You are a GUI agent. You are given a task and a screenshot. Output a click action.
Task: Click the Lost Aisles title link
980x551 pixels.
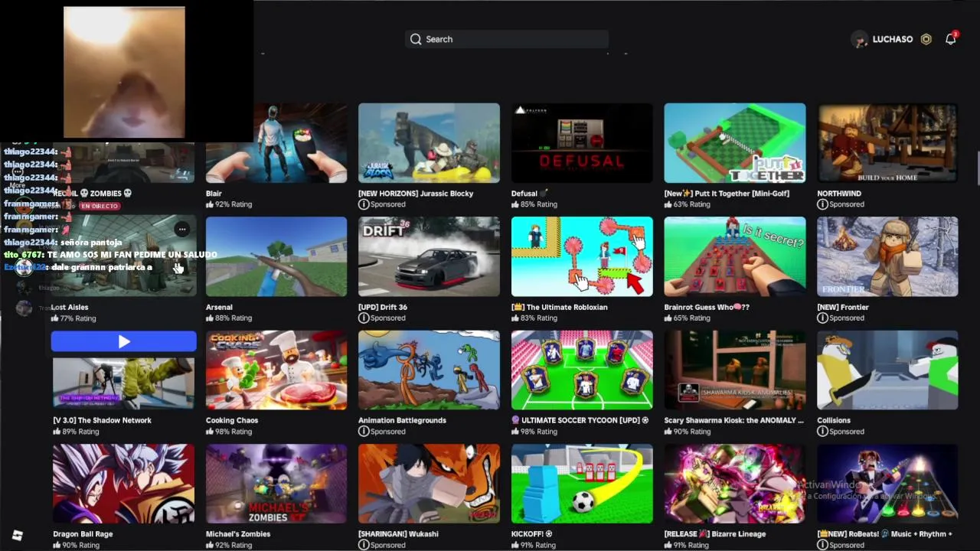coord(69,307)
